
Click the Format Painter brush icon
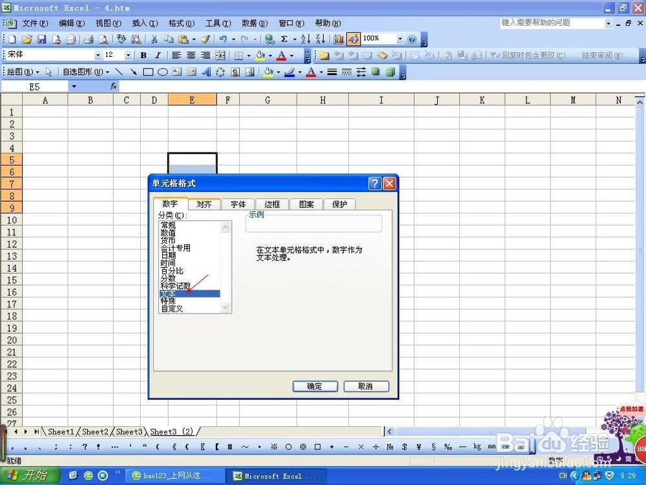point(205,39)
